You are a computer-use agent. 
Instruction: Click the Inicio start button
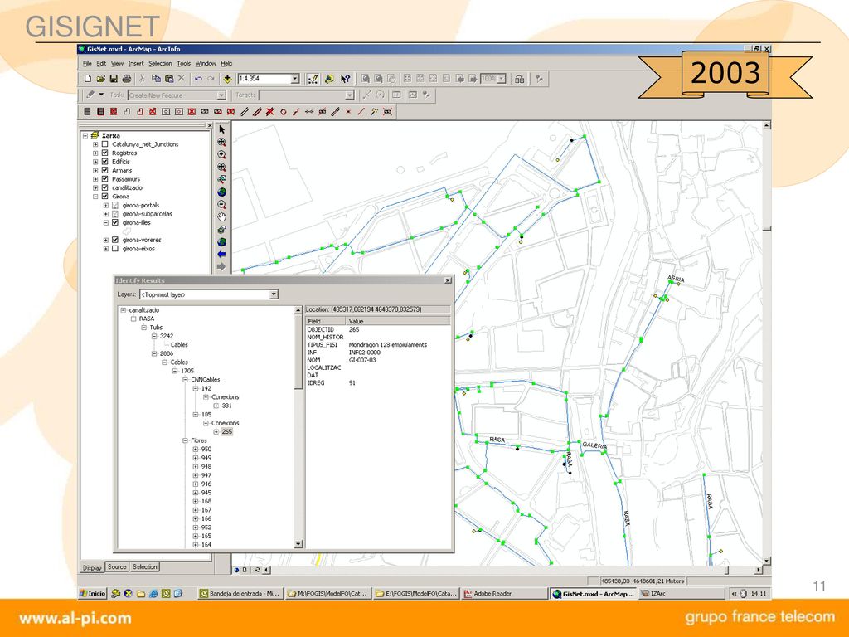tap(93, 594)
